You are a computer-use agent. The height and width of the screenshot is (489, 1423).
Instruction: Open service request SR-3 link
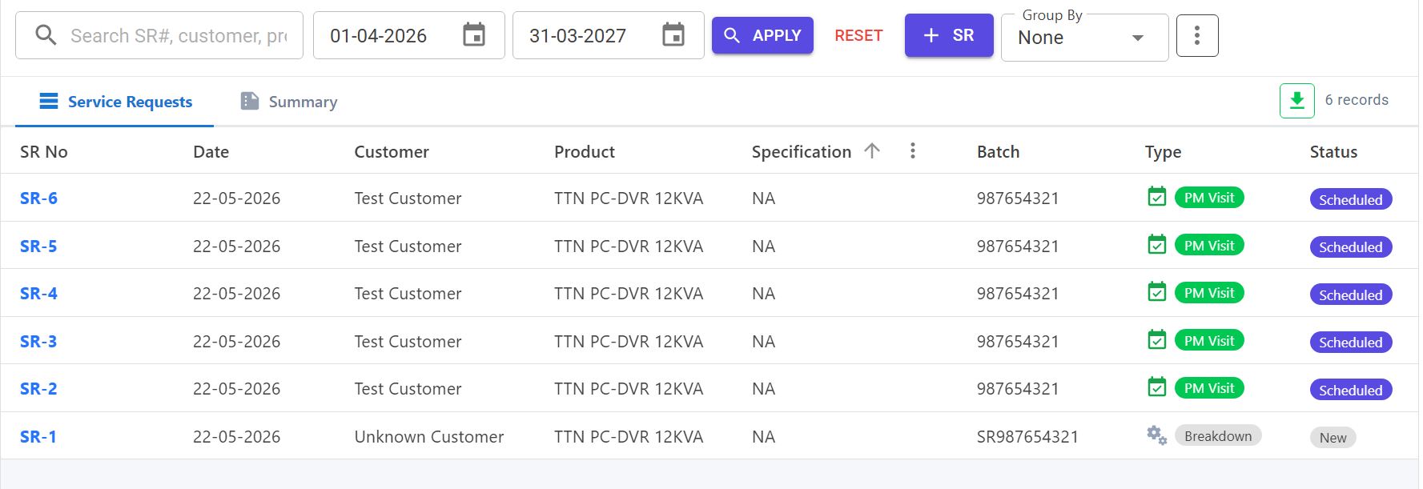pyautogui.click(x=38, y=341)
